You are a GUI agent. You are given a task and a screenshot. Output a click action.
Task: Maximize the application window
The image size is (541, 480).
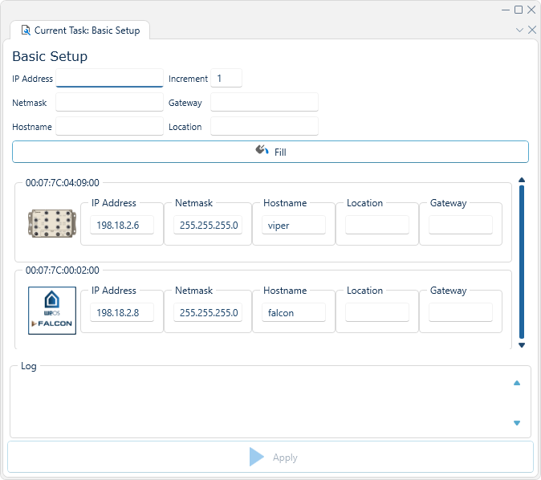click(x=519, y=10)
